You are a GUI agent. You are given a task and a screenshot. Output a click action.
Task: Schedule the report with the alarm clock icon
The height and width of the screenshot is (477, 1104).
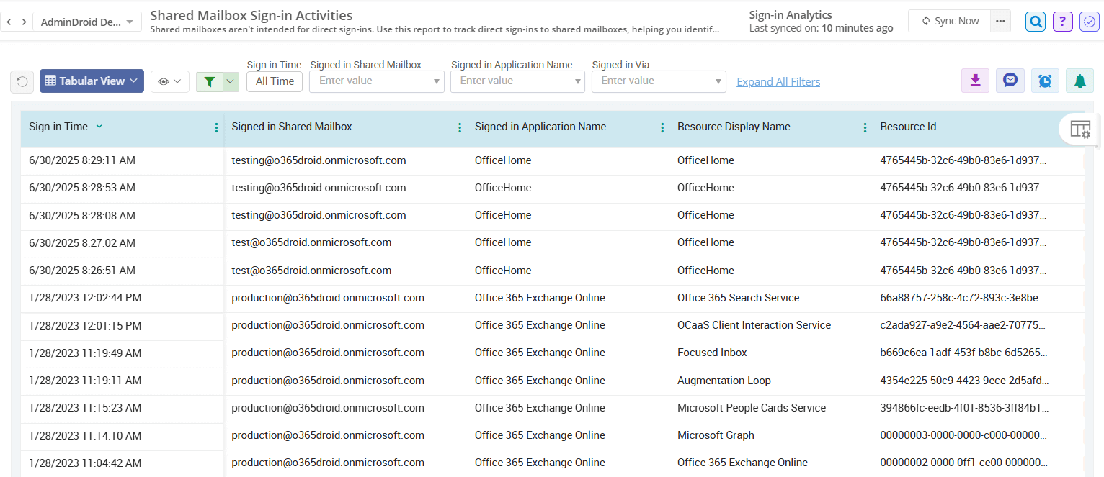click(1044, 81)
